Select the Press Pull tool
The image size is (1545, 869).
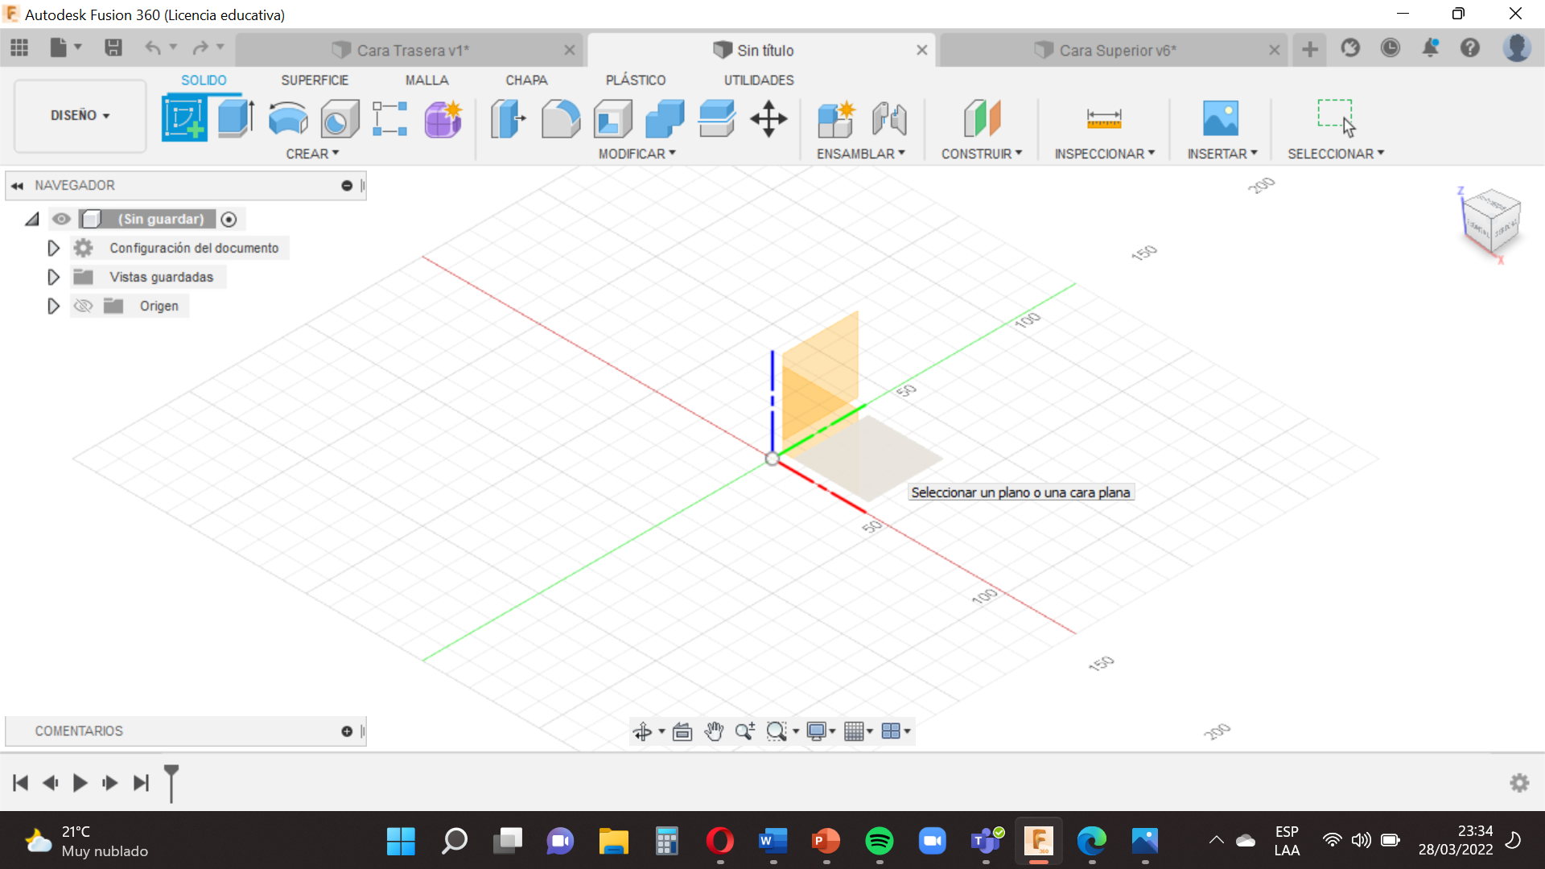click(508, 118)
